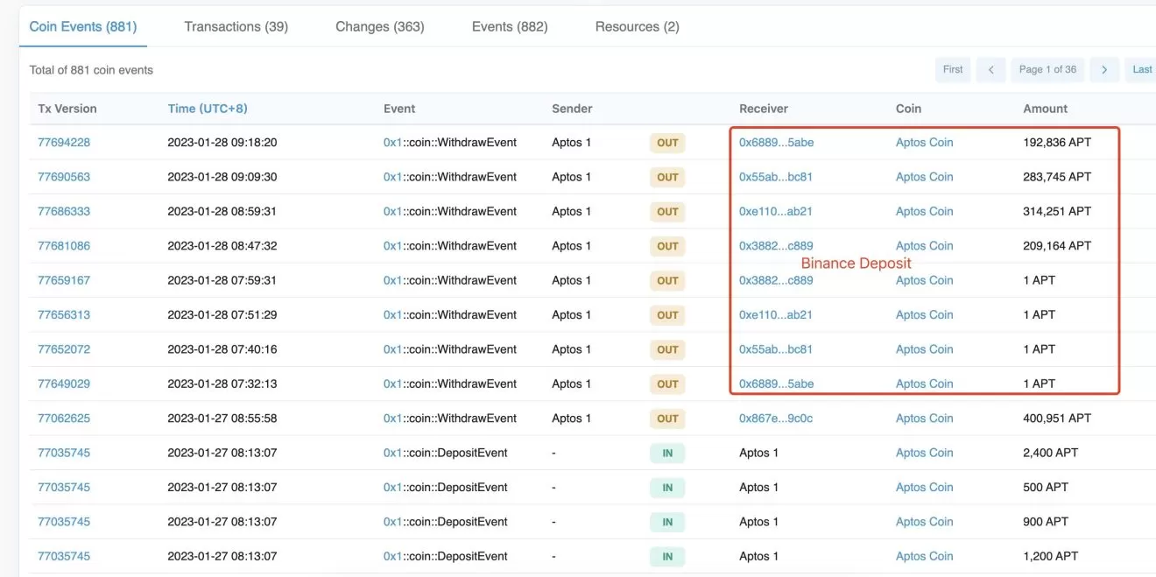1156x577 pixels.
Task: Open transaction version 77062625
Action: pos(64,419)
